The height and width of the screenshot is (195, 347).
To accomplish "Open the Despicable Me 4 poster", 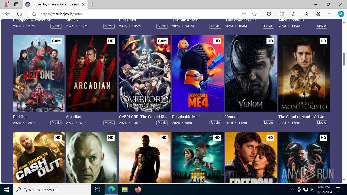I will pyautogui.click(x=198, y=73).
